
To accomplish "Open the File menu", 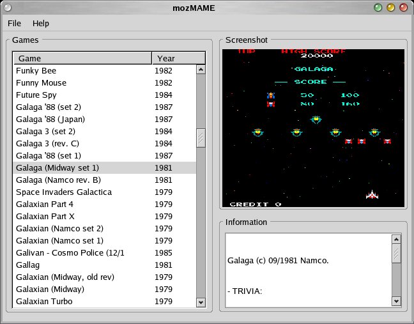I will tap(14, 24).
